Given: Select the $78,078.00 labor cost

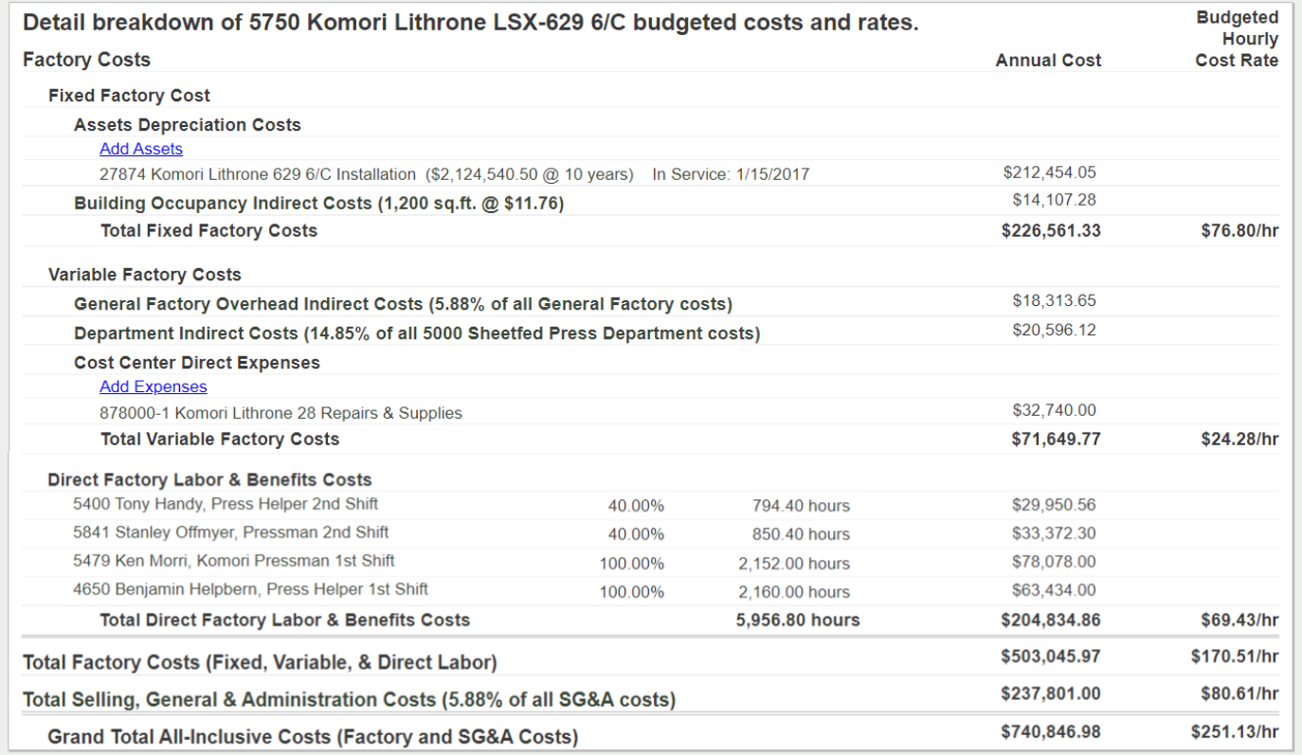Looking at the screenshot, I should [x=1054, y=562].
